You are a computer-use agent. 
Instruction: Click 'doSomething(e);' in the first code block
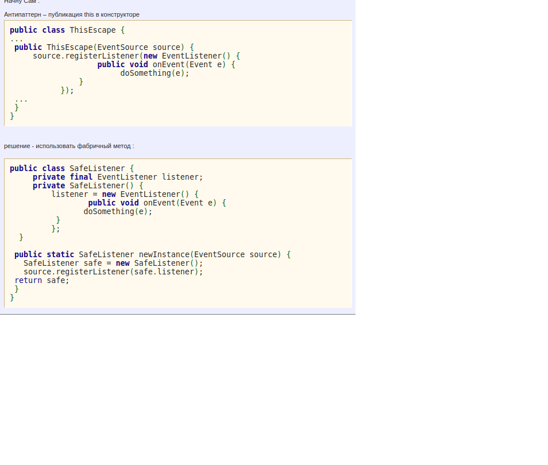click(x=155, y=73)
